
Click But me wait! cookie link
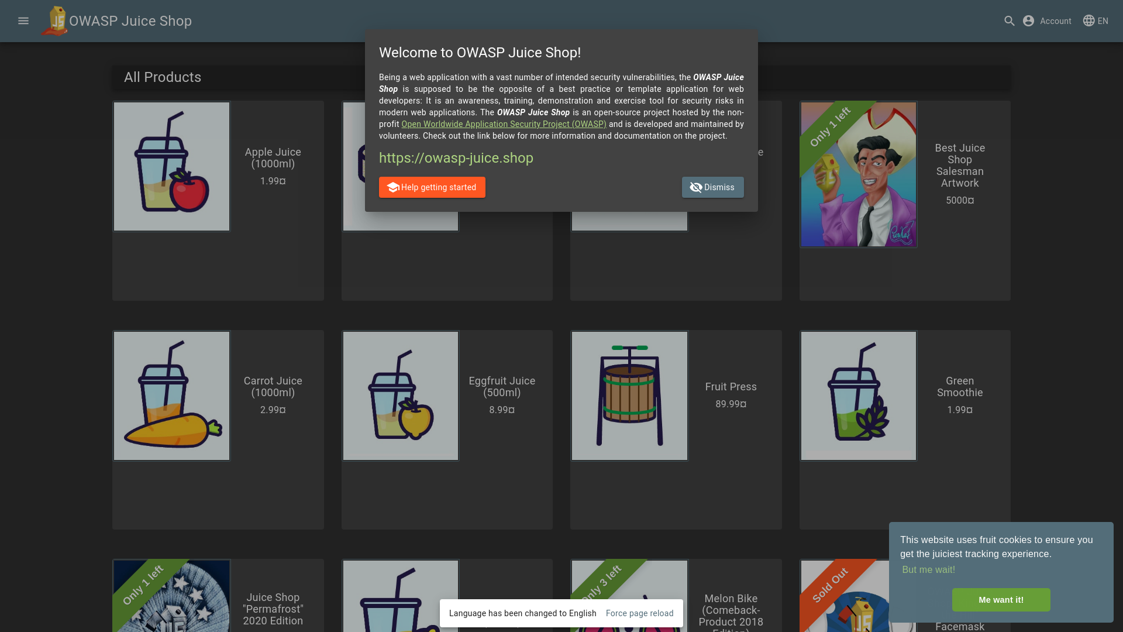click(x=928, y=569)
